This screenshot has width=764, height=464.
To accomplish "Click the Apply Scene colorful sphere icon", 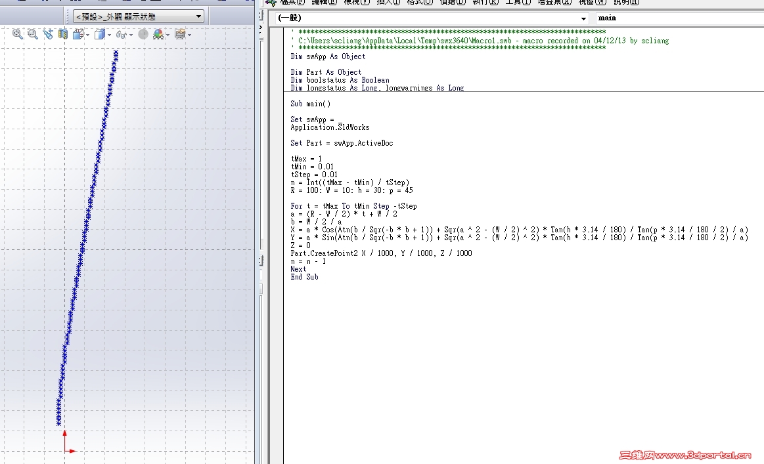I will pos(160,34).
